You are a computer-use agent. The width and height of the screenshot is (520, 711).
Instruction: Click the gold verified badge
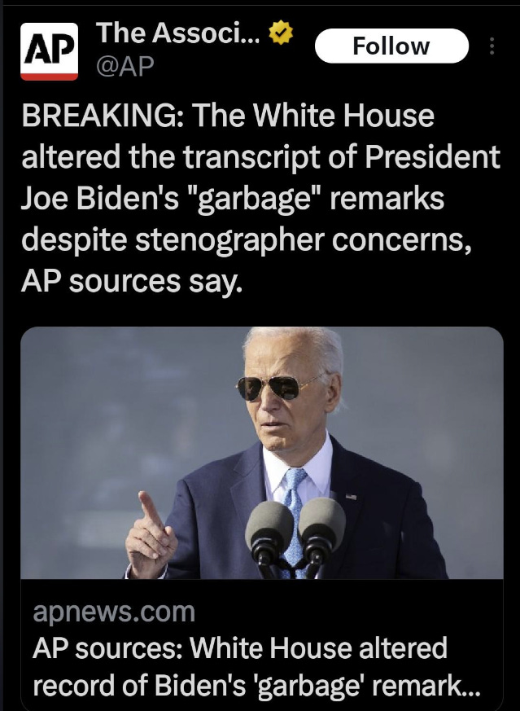tap(282, 33)
